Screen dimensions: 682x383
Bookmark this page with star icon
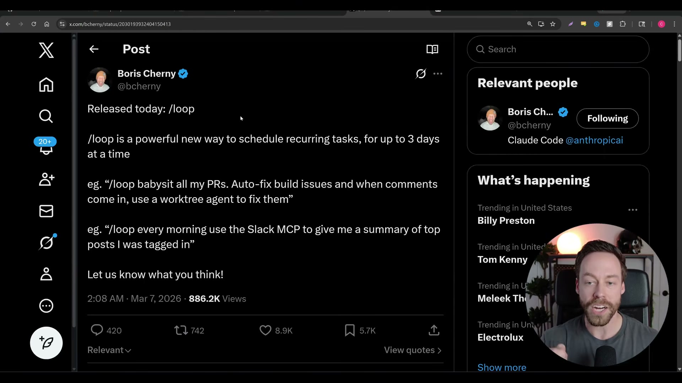(x=553, y=24)
